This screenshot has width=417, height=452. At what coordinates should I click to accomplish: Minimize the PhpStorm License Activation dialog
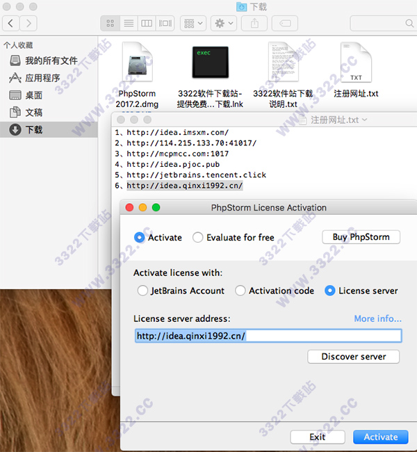[x=143, y=207]
